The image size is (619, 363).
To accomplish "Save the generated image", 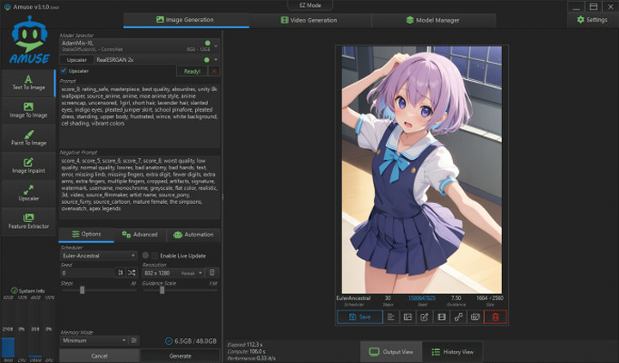I will (x=359, y=317).
